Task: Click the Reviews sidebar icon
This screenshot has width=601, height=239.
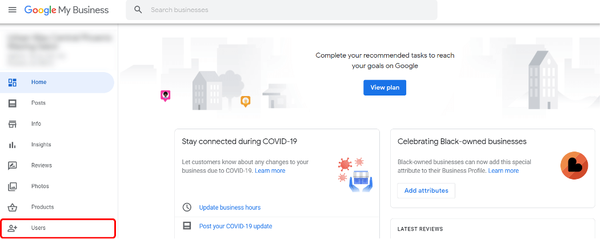Action: [12, 166]
